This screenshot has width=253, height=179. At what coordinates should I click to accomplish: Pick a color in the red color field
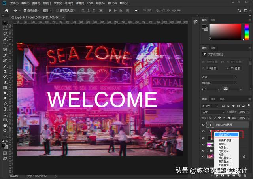(225, 32)
